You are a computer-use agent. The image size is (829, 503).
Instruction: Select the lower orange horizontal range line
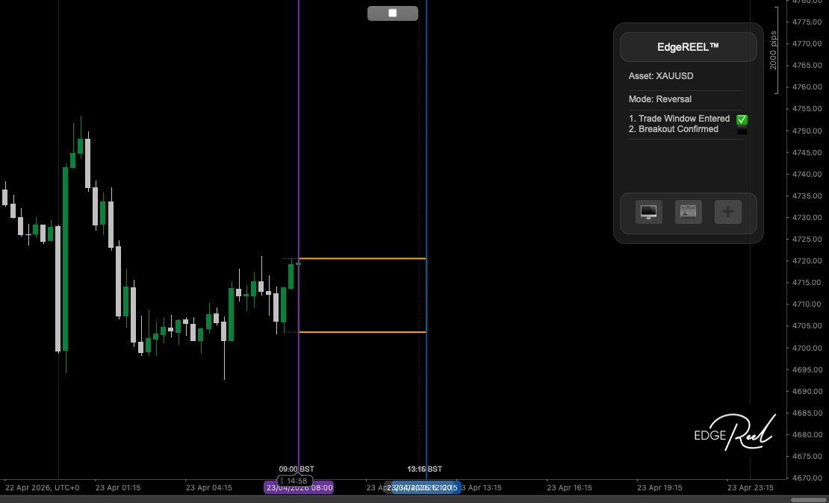[x=362, y=332]
